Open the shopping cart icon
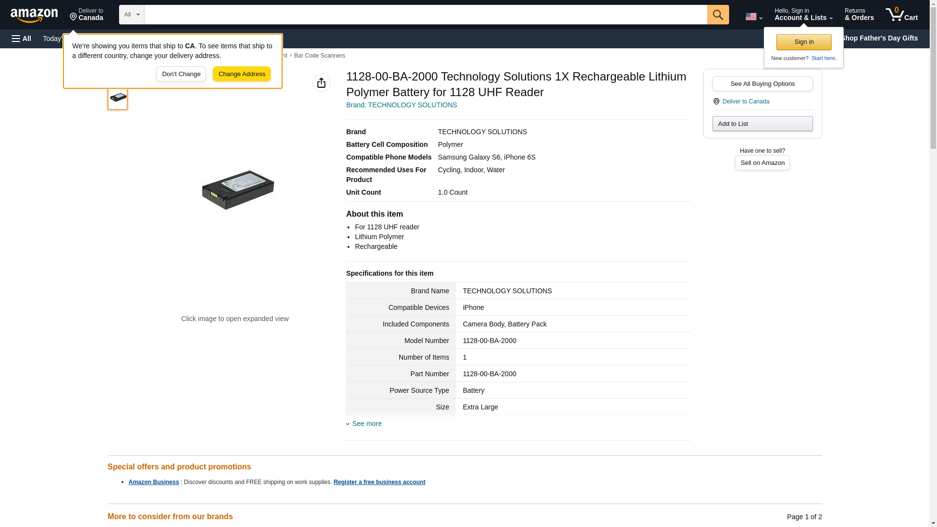Screen dimensions: 937x527 click(901, 15)
